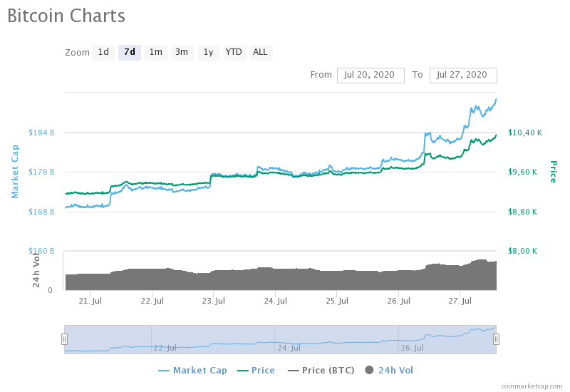Click the 25. Jul x-axis label

pos(336,301)
